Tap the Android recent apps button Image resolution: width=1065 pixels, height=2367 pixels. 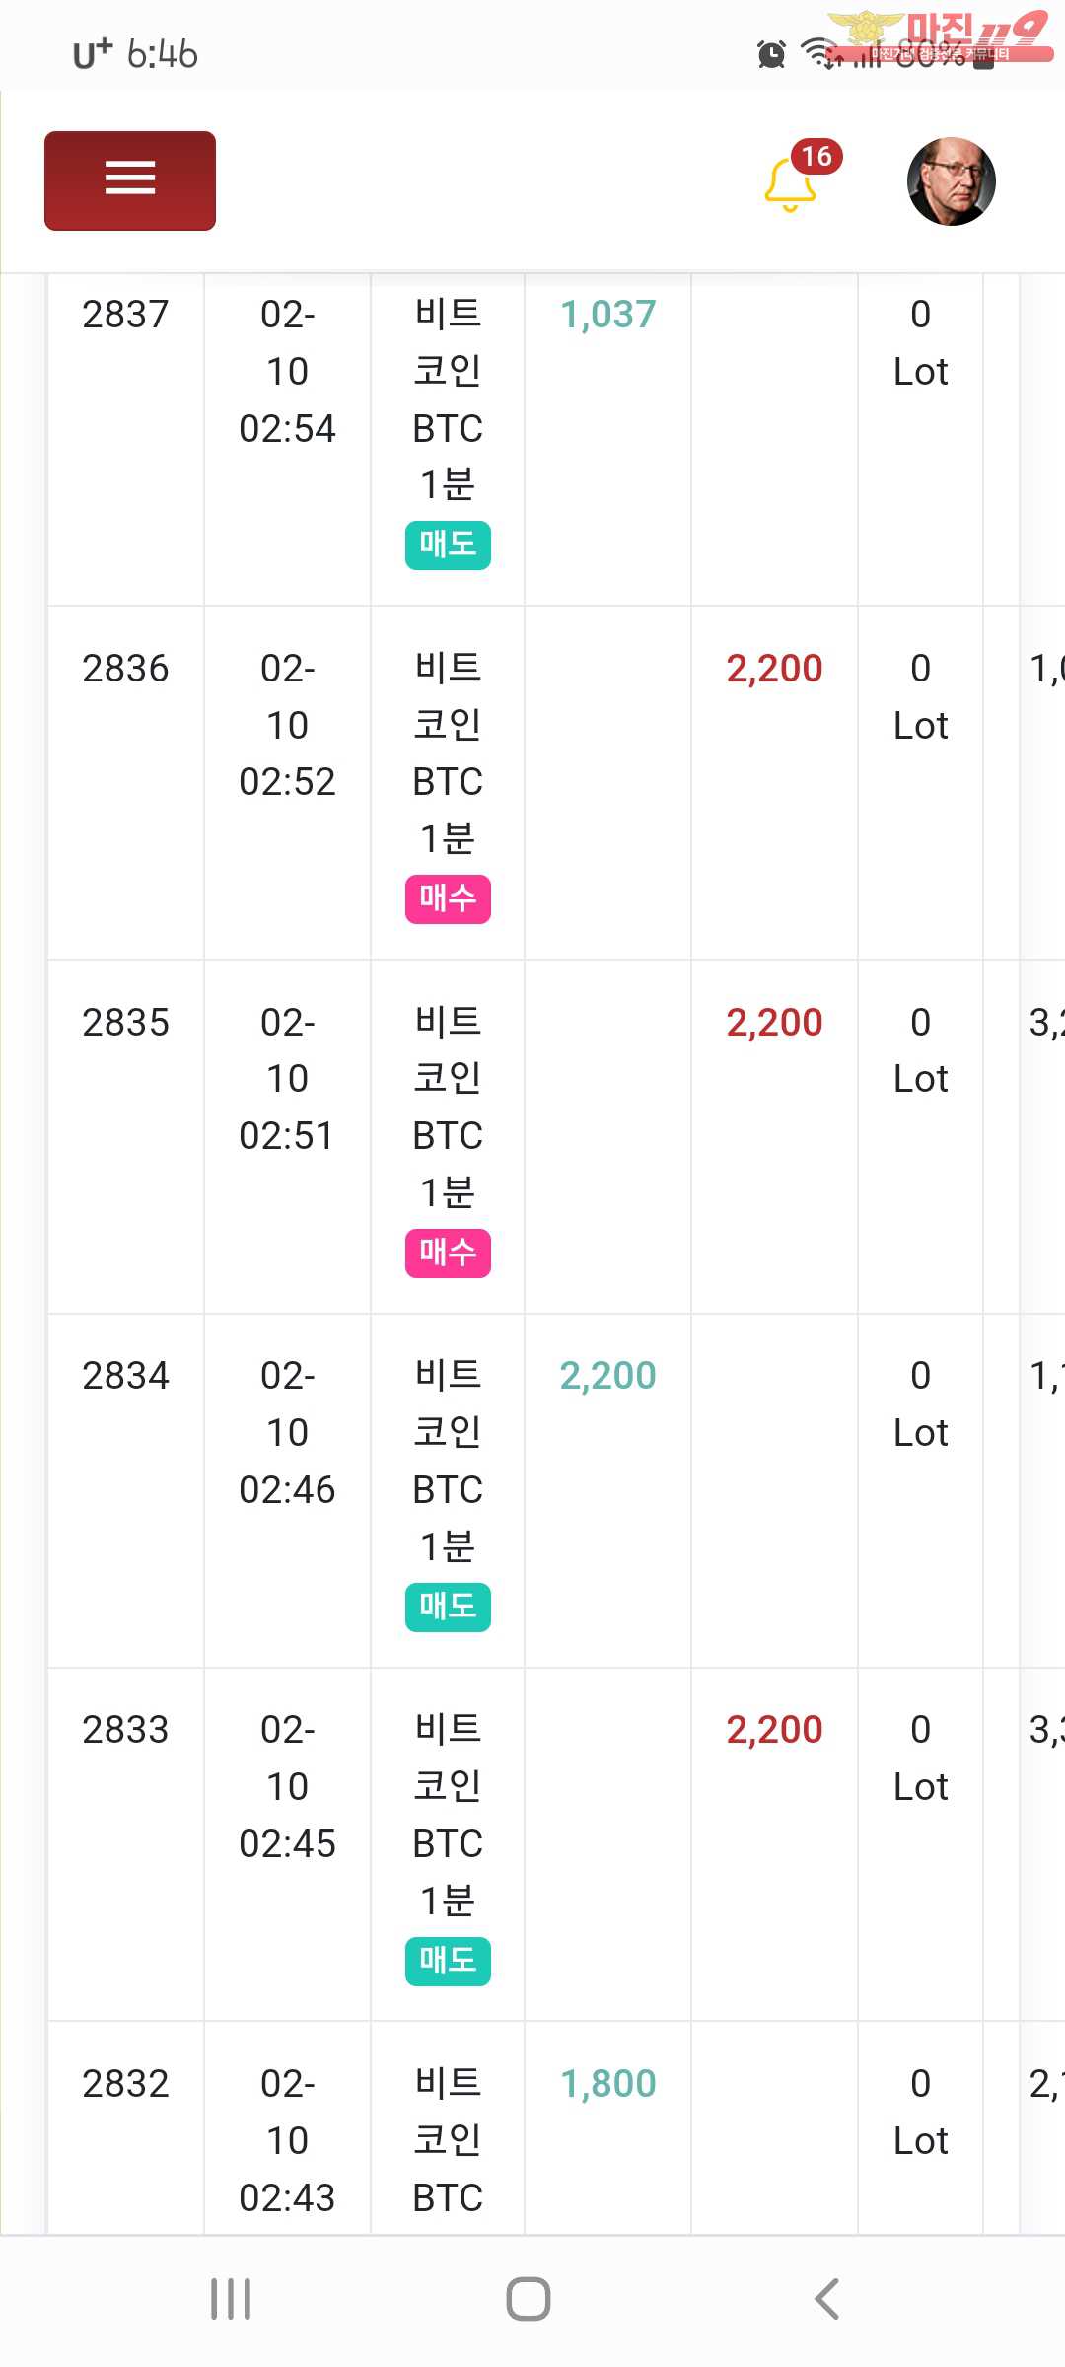click(231, 2299)
